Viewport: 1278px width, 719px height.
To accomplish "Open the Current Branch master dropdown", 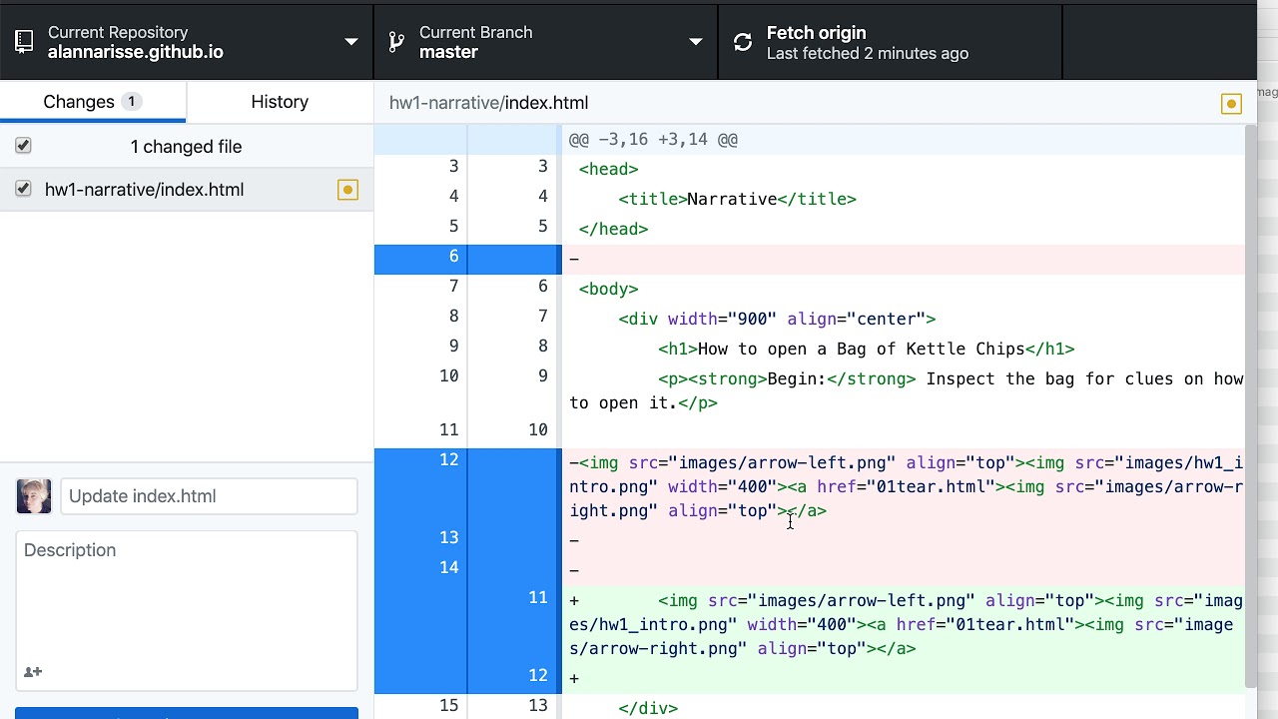I will [x=546, y=41].
